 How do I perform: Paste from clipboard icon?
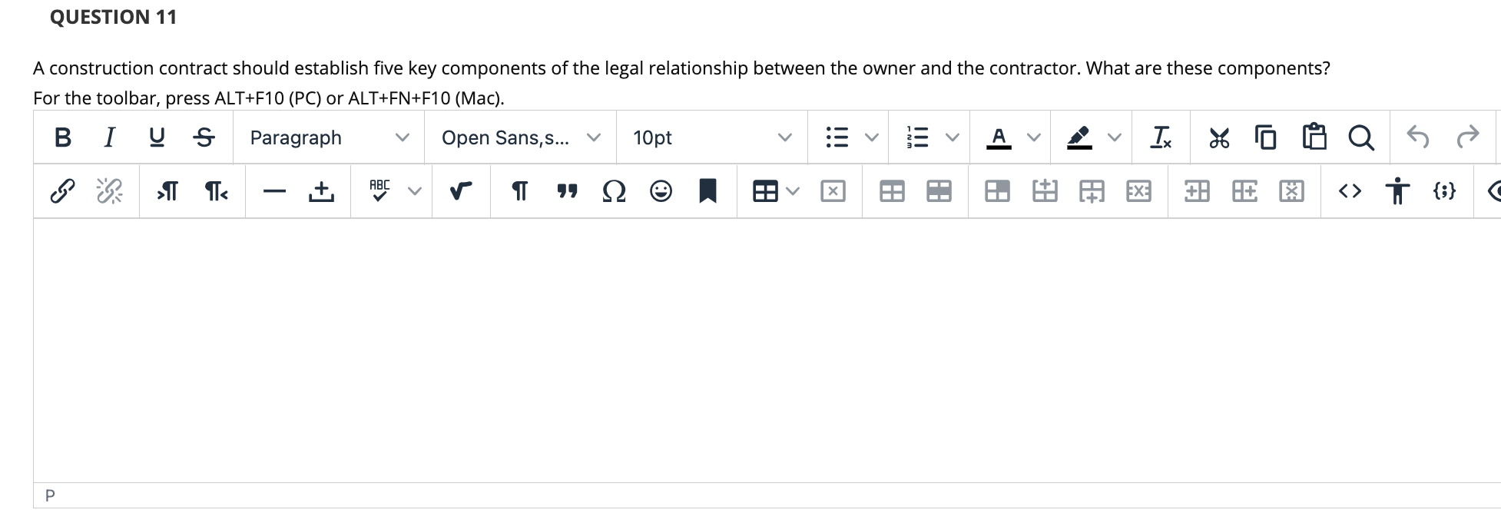tap(1314, 137)
